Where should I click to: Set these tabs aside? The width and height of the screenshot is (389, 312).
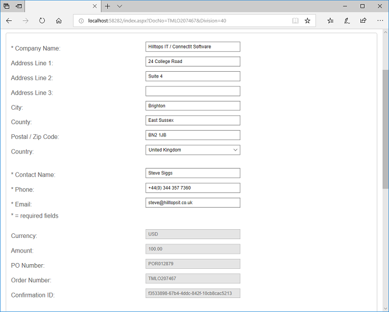[19, 6]
